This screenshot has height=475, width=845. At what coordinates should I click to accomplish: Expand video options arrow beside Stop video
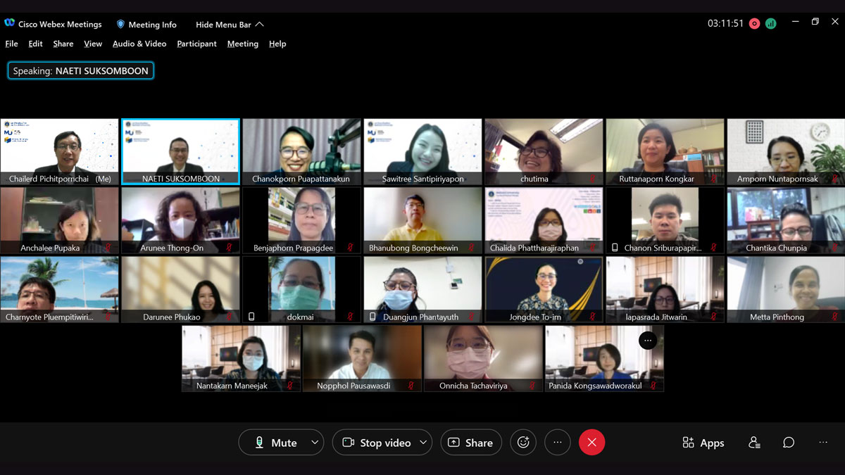[x=423, y=443]
